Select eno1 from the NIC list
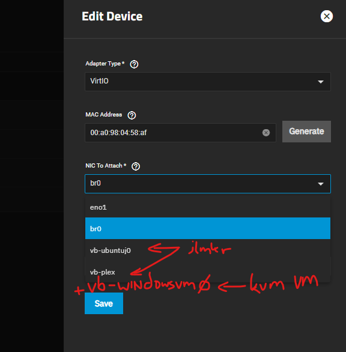The width and height of the screenshot is (346, 352). (208, 207)
